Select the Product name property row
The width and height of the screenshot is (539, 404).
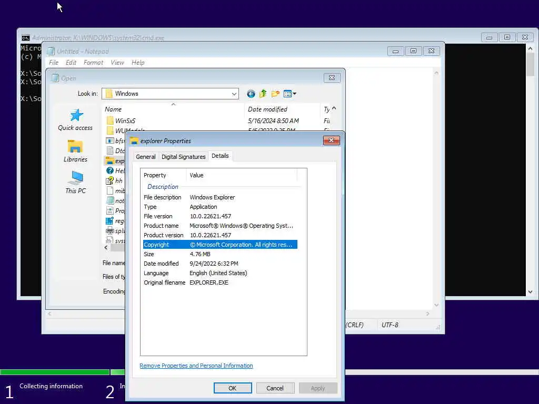point(220,226)
